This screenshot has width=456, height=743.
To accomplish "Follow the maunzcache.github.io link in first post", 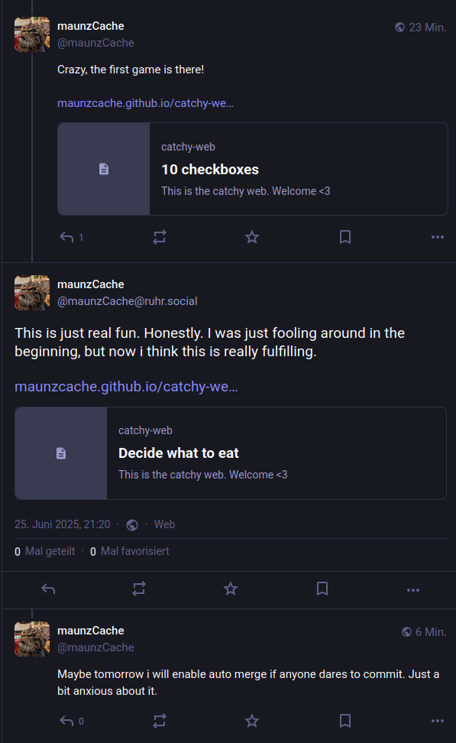I will tap(145, 103).
